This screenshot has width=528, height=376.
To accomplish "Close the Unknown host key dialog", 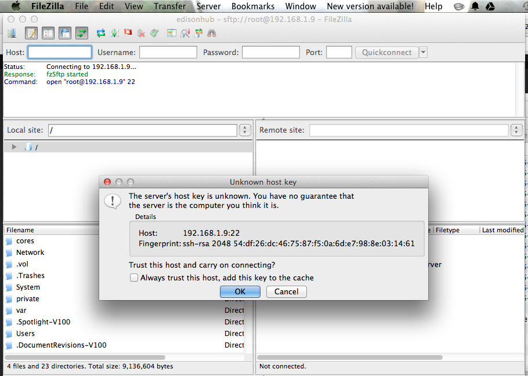I will [107, 182].
